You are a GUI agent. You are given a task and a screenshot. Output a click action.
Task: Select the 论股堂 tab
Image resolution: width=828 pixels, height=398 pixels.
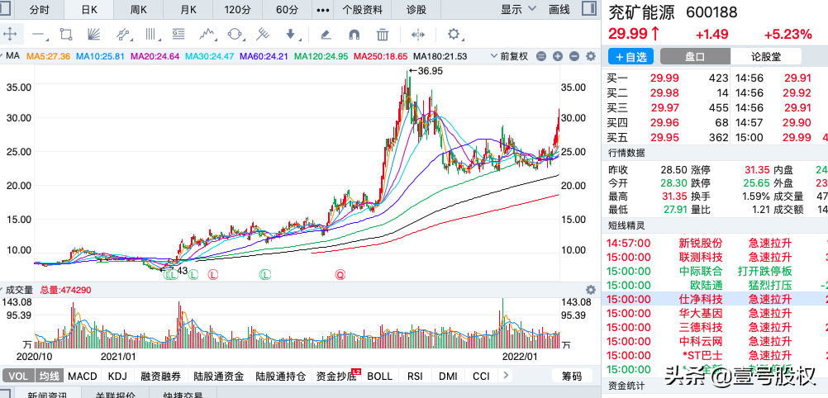click(766, 56)
